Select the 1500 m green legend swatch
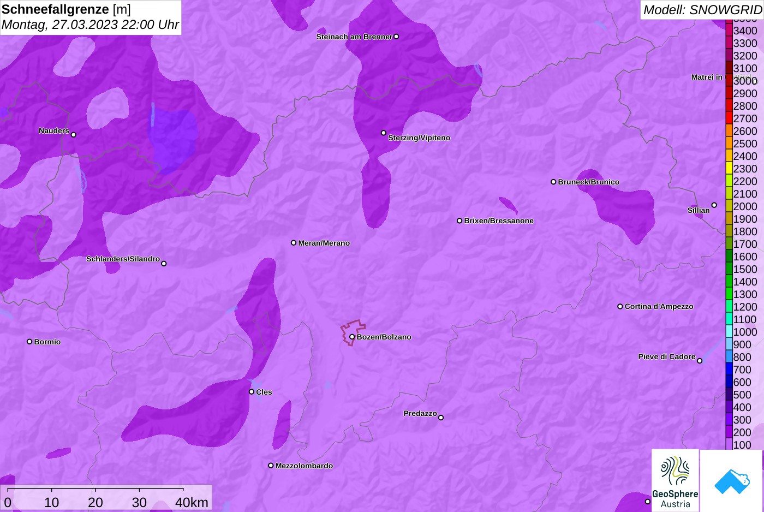 coord(729,269)
